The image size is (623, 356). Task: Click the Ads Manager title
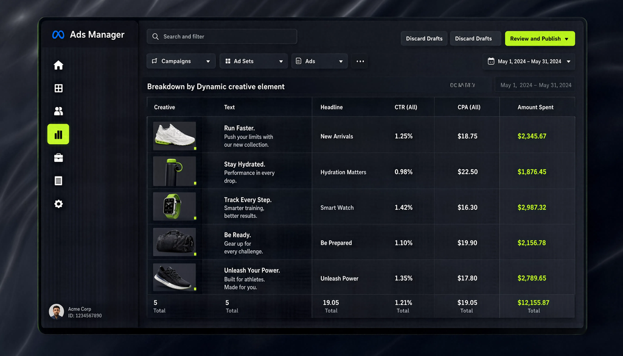pos(97,35)
